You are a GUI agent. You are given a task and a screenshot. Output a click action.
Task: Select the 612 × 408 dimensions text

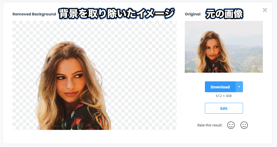[224, 96]
